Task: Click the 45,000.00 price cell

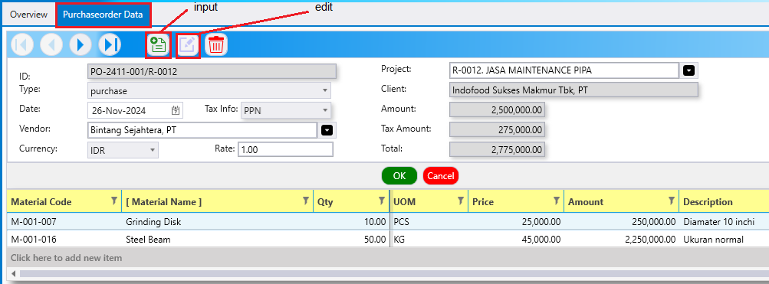Action: pyautogui.click(x=516, y=240)
